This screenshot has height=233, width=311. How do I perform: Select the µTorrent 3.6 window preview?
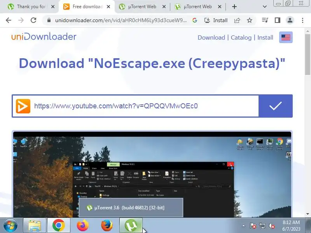[x=131, y=208]
